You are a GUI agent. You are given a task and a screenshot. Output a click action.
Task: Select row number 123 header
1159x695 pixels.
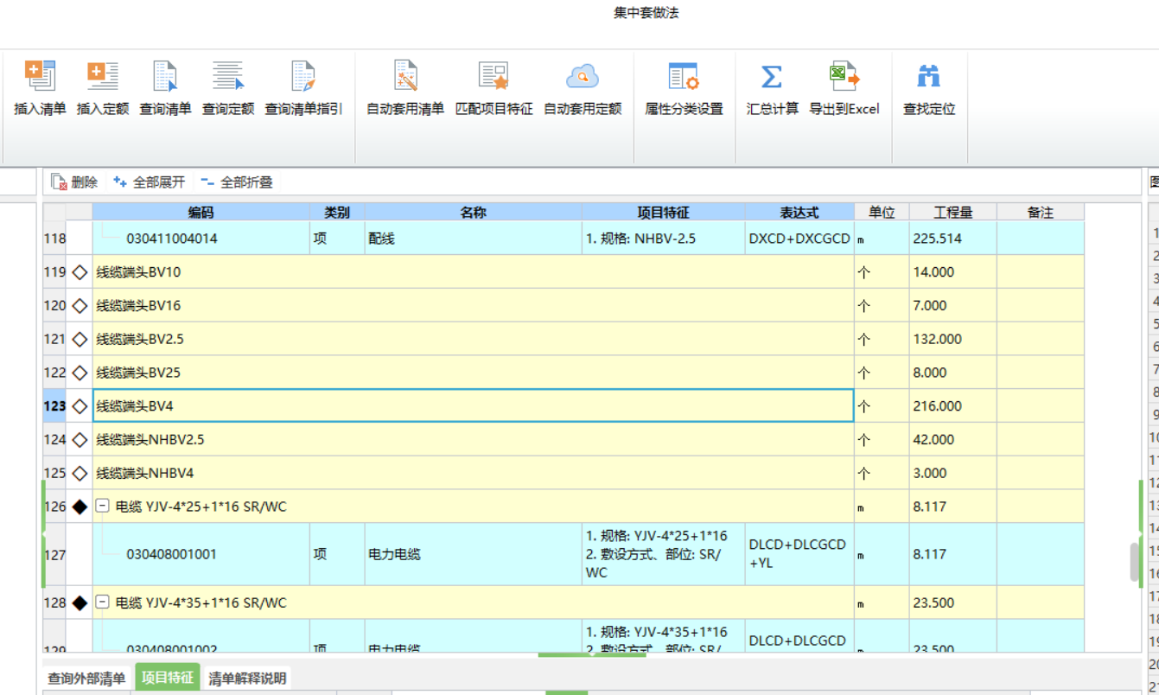54,406
